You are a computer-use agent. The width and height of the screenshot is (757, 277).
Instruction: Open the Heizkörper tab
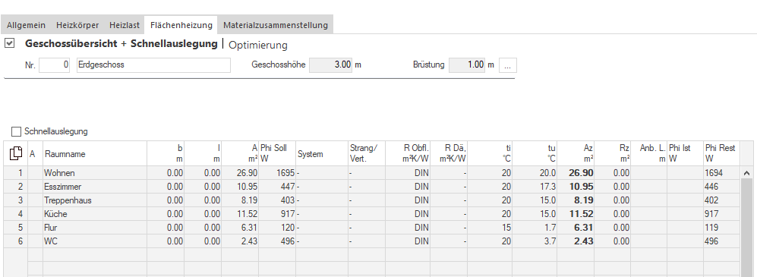pyautogui.click(x=77, y=25)
